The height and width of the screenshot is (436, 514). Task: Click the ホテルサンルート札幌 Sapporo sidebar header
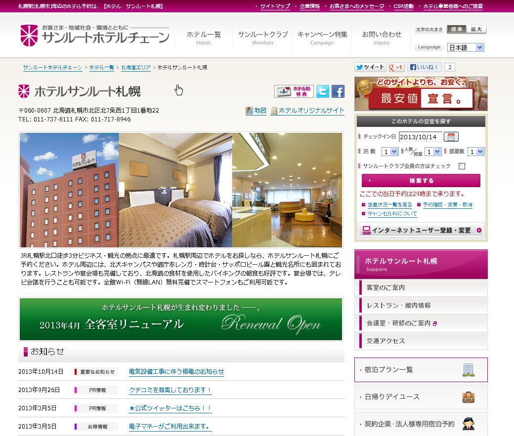421,264
